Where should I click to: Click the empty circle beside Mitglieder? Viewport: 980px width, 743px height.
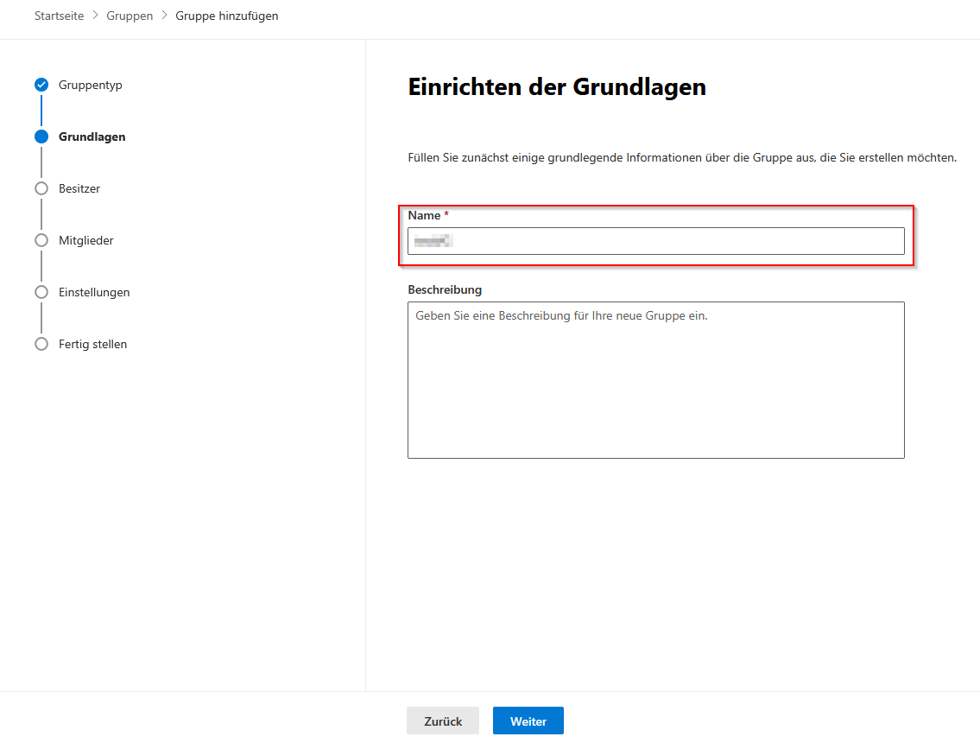pyautogui.click(x=41, y=240)
